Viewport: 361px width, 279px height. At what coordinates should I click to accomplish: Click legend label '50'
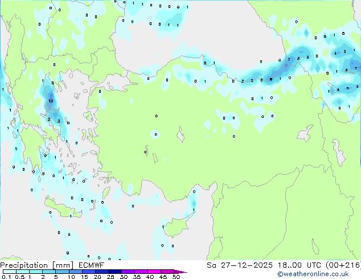(x=176, y=277)
